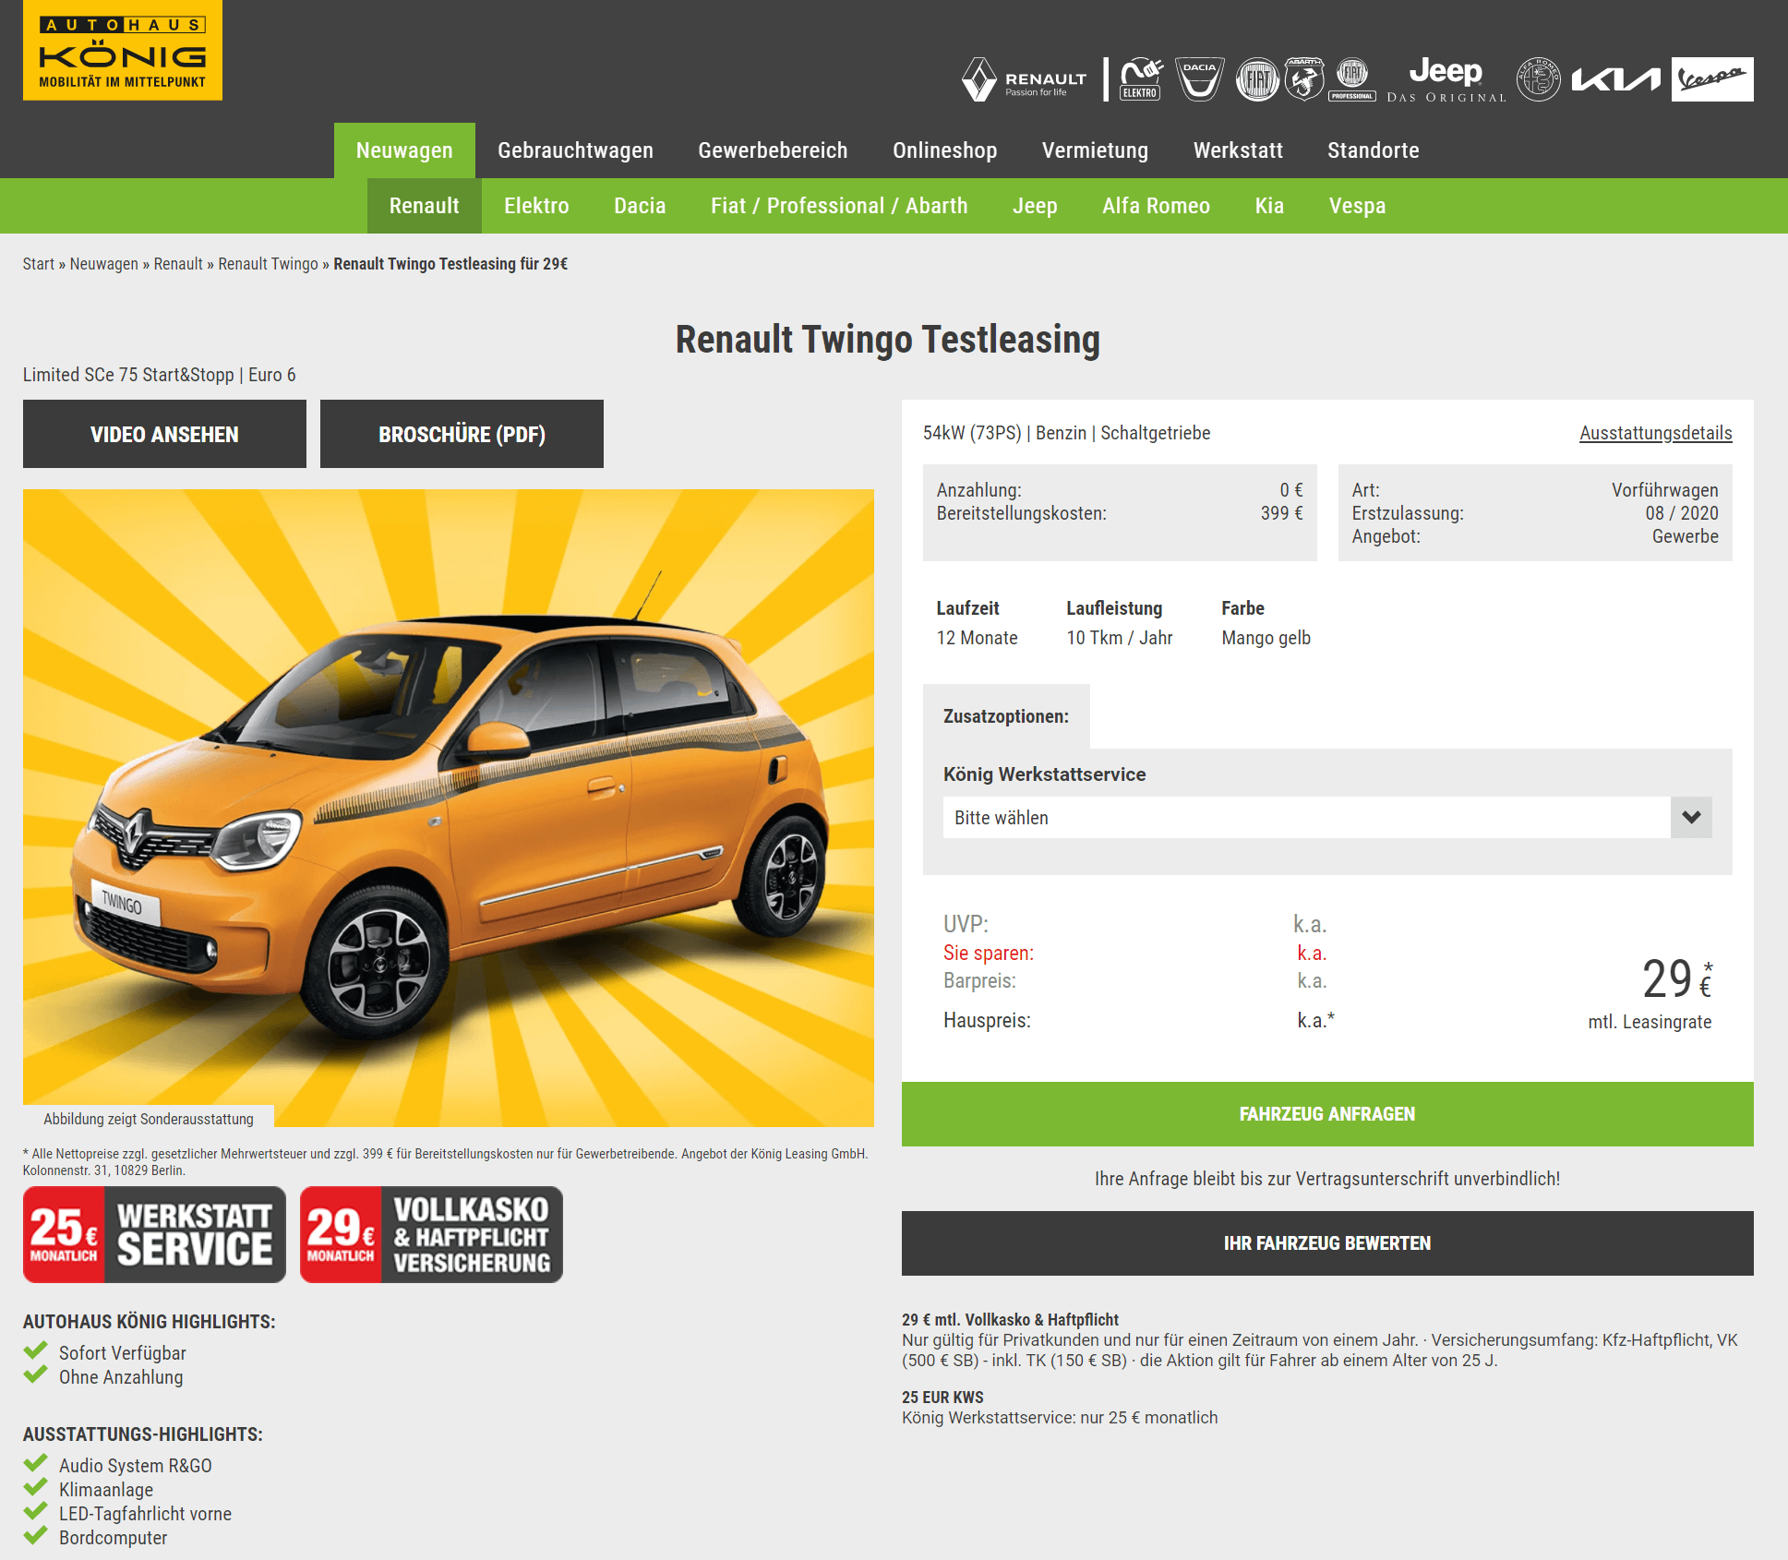
Task: Click the FAHRZEUG ANFRAGEN button
Action: (x=1327, y=1114)
